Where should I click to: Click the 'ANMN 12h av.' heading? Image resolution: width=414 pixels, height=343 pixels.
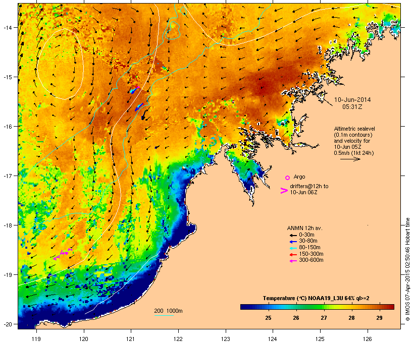(304, 228)
